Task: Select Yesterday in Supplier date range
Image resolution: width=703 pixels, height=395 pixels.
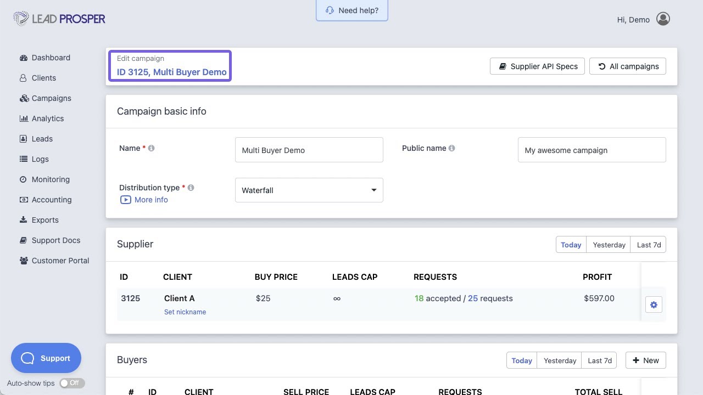Action: [x=609, y=245]
